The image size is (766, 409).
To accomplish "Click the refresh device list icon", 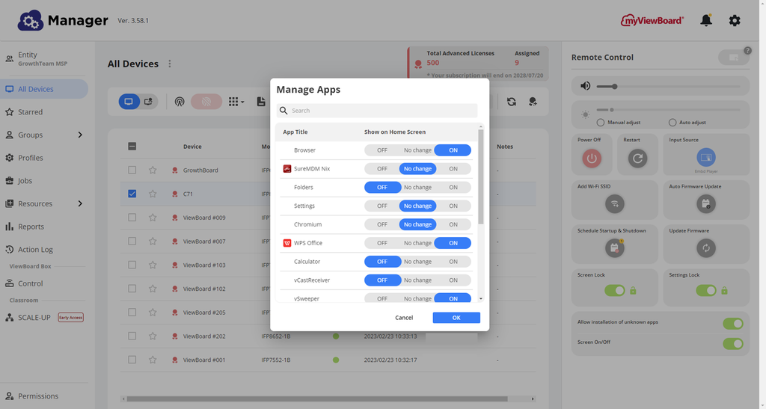I will click(512, 102).
